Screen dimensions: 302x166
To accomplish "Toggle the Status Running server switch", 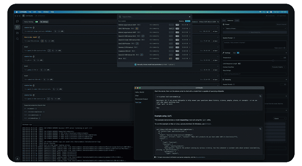I will click(36, 22).
